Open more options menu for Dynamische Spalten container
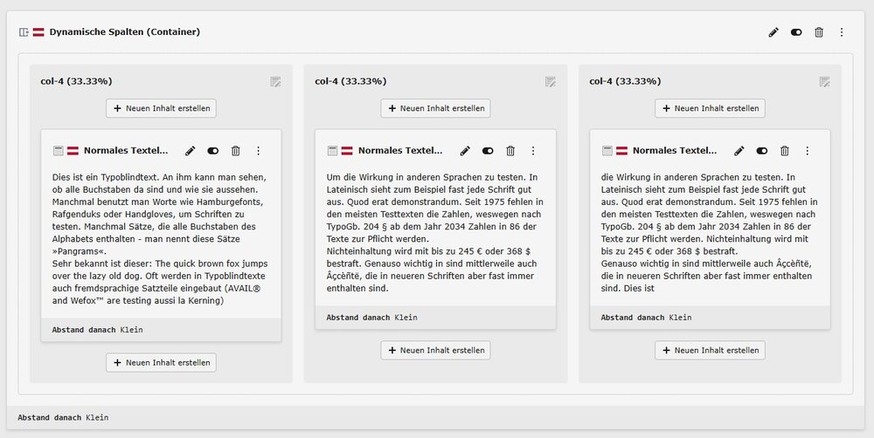The width and height of the screenshot is (874, 438). coord(842,32)
